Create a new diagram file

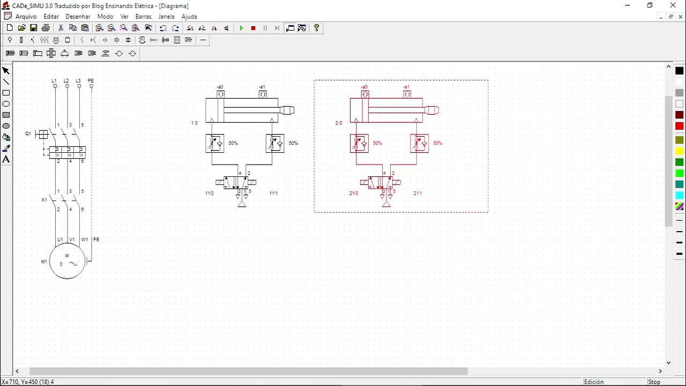10,28
